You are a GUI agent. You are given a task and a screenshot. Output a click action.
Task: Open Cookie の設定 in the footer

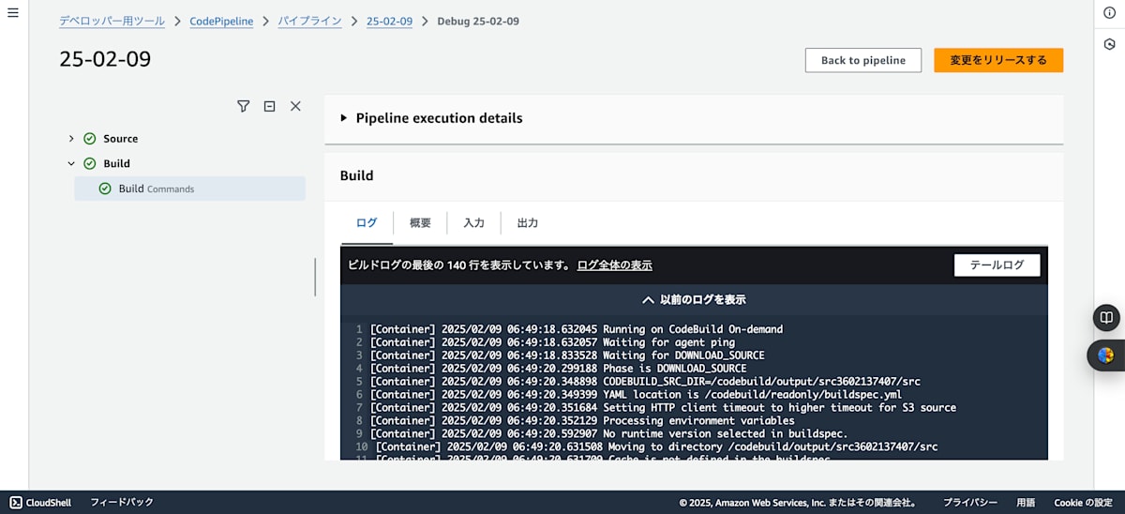(1083, 503)
